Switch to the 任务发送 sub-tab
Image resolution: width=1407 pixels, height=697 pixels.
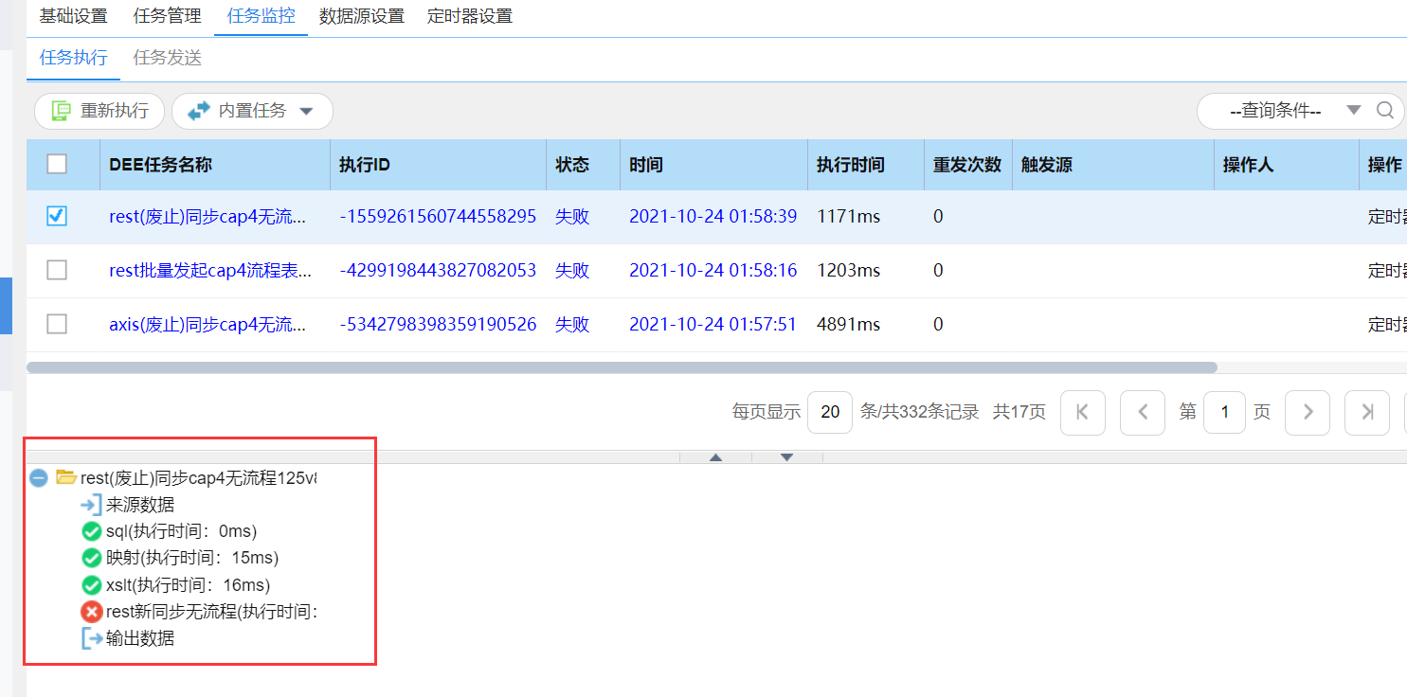[x=168, y=58]
